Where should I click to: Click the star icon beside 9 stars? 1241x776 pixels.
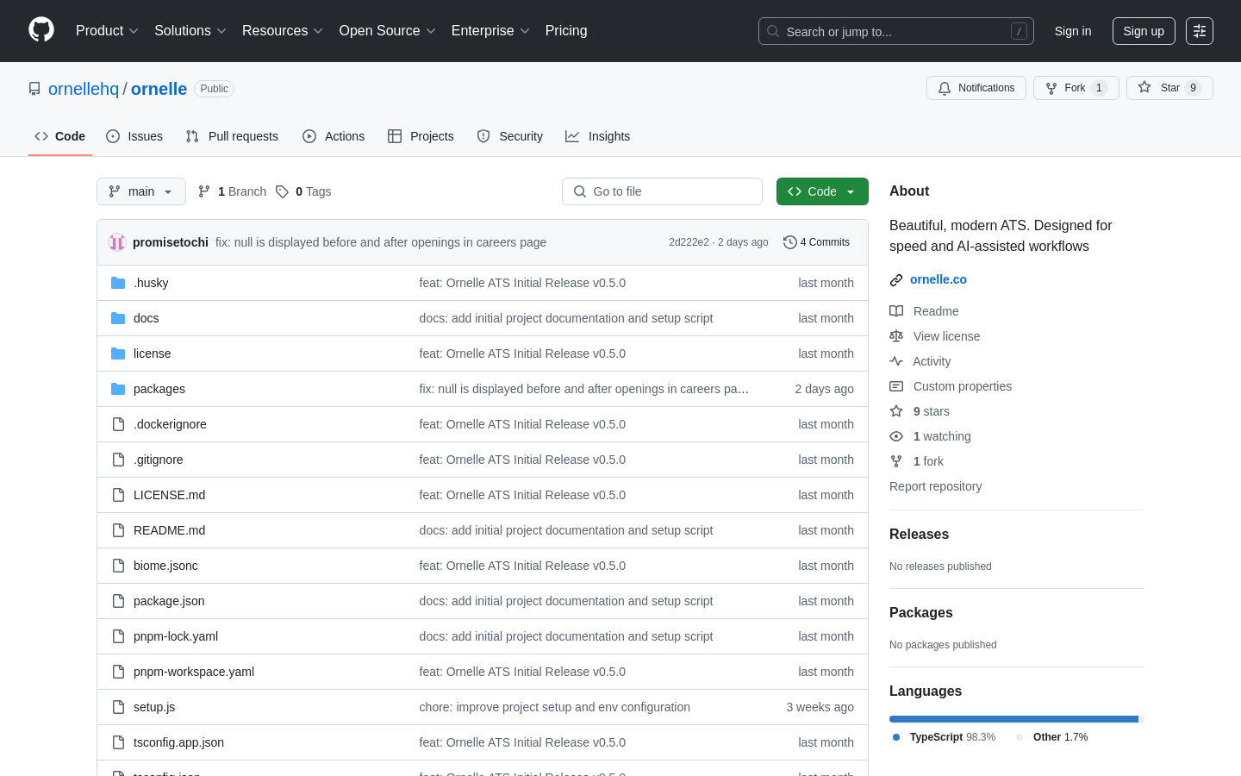click(x=896, y=411)
